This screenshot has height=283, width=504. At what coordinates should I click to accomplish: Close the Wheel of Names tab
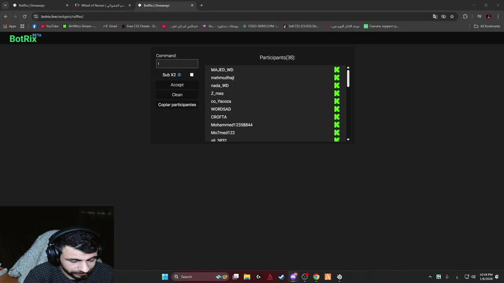pos(130,6)
